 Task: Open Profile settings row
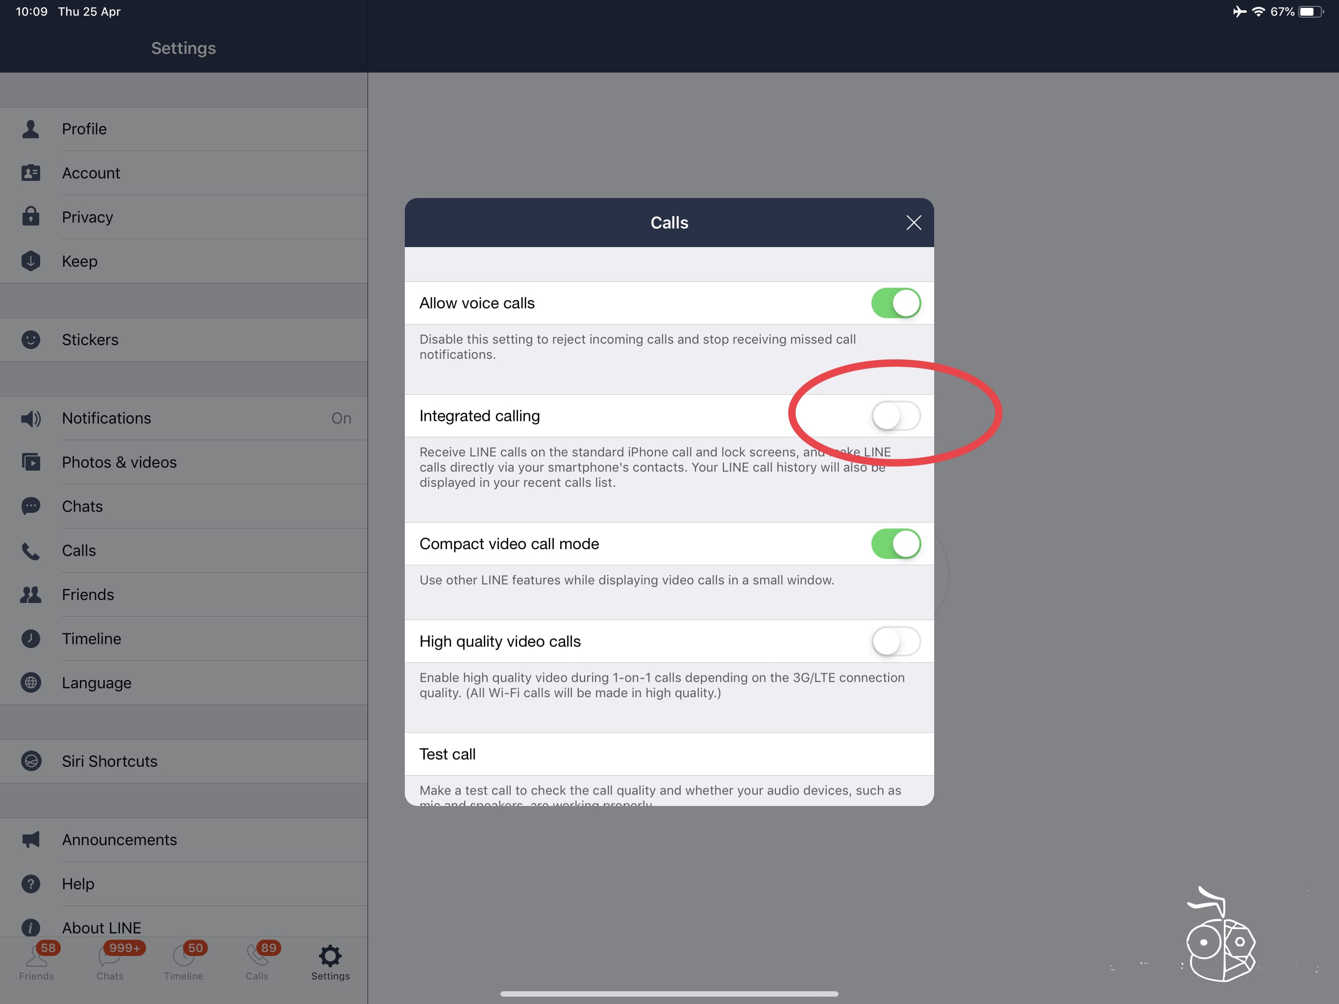(183, 129)
